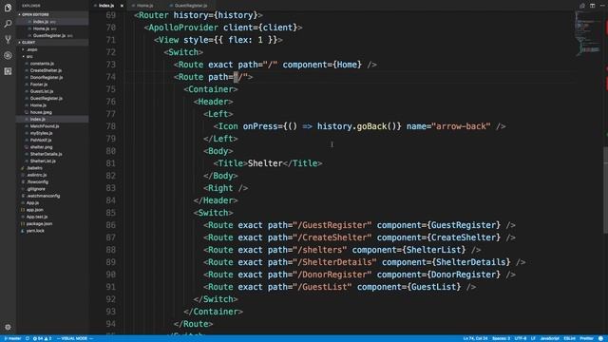Open app.json in the file tree
Screen dimensions: 608x342
coord(34,210)
